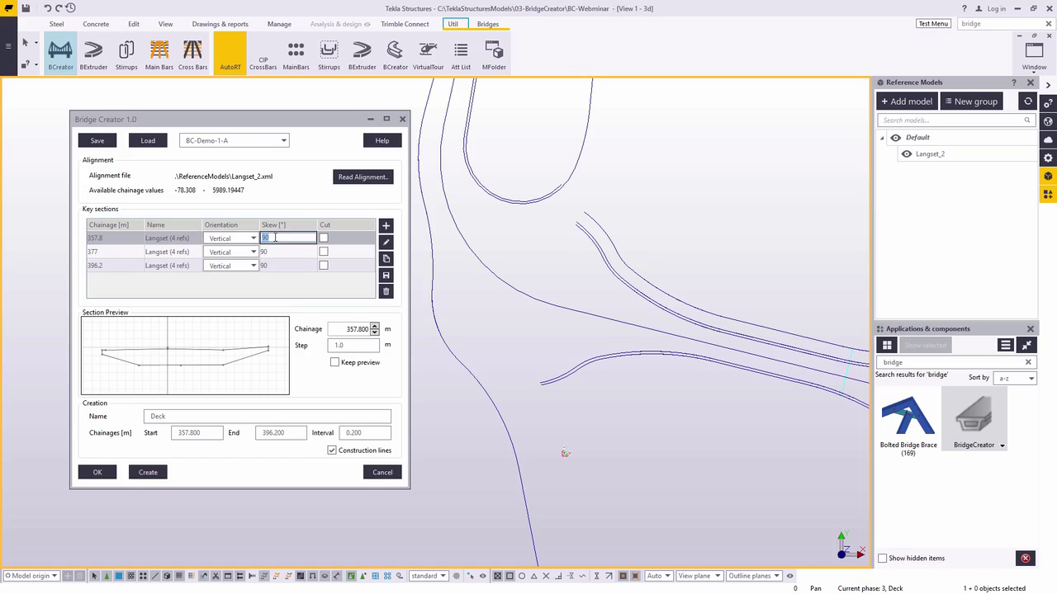Click the Read Alignment button
Image resolution: width=1057 pixels, height=594 pixels.
point(363,177)
